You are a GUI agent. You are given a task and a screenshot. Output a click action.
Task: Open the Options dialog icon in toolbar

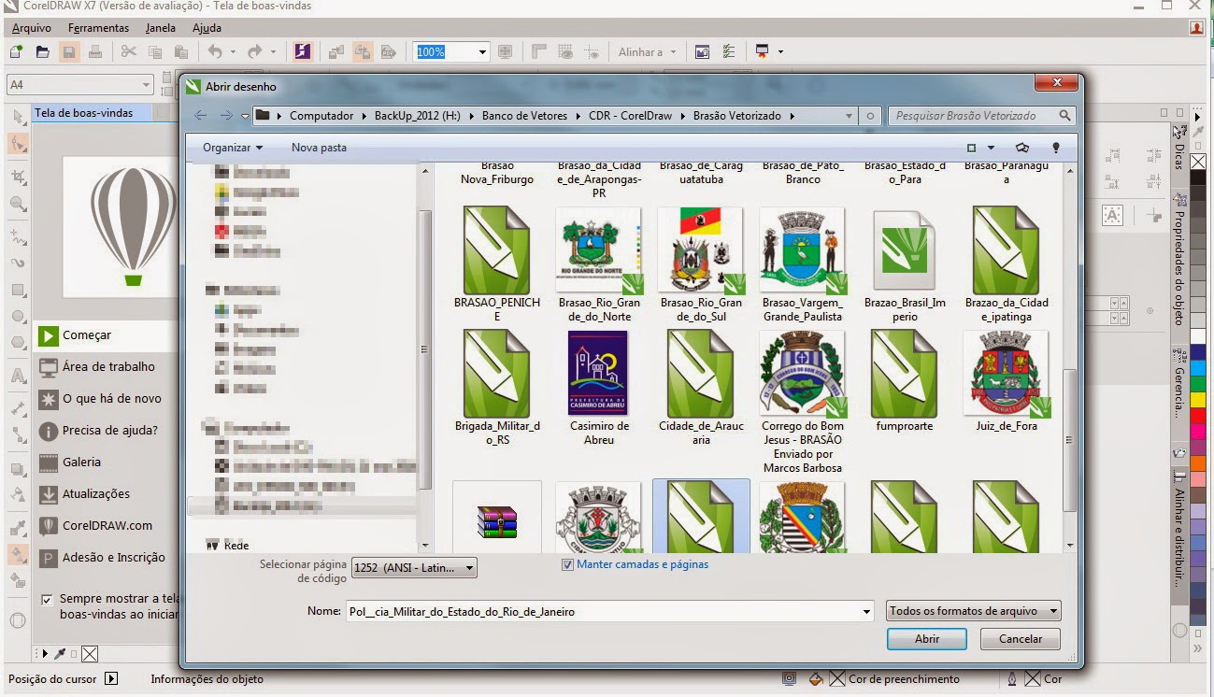click(729, 52)
